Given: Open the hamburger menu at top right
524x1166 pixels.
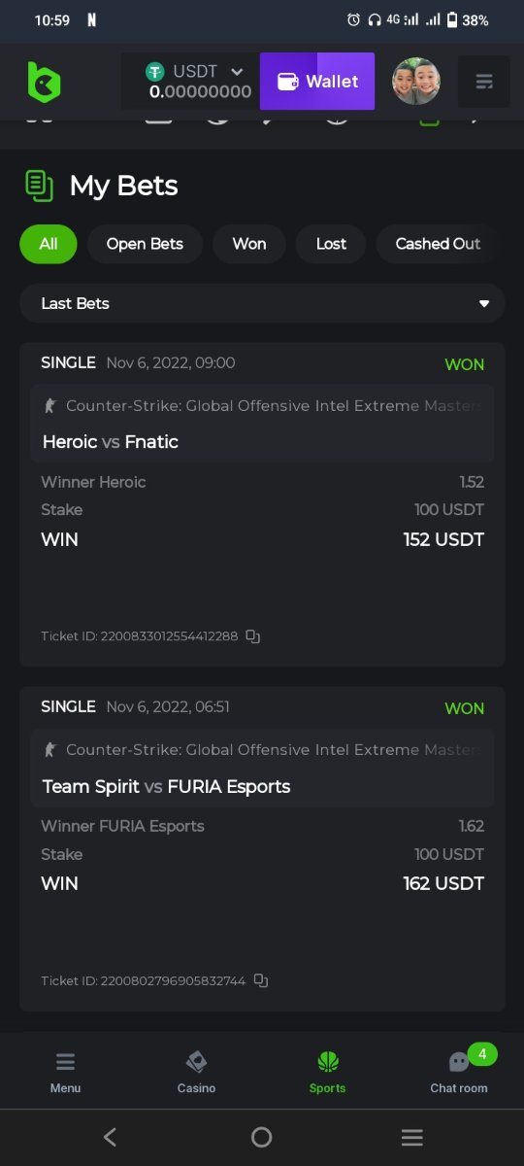Looking at the screenshot, I should (x=484, y=82).
